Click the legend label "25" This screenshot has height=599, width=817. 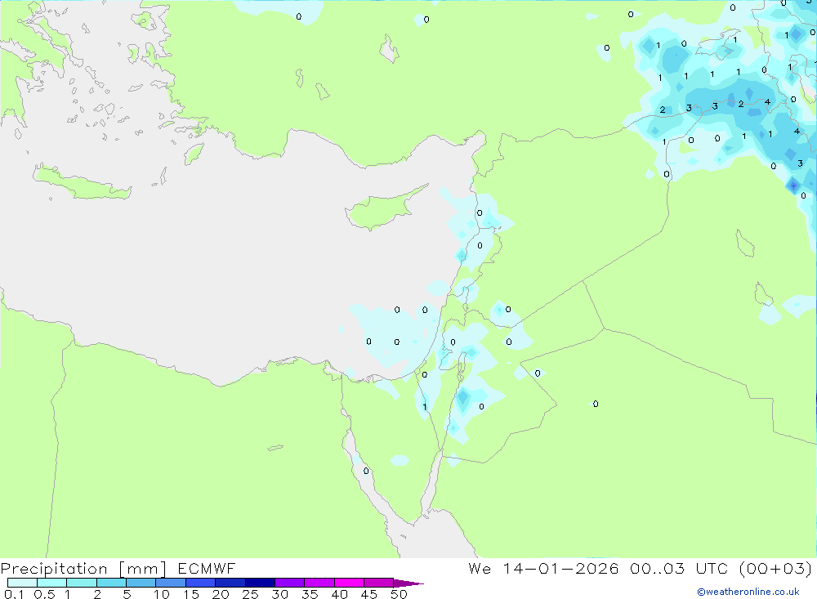click(250, 594)
